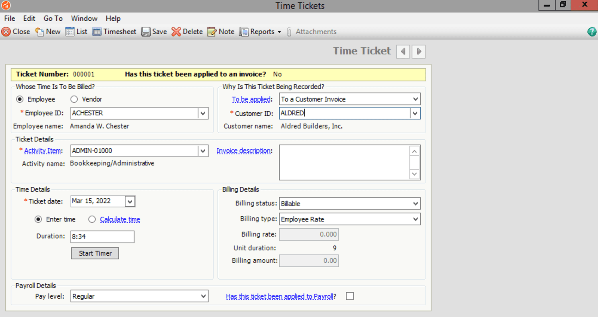Open the Help menu
598x317 pixels.
coord(113,18)
